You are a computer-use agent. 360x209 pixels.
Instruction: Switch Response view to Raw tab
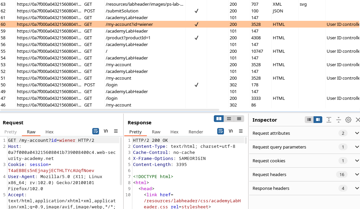tap(156, 132)
